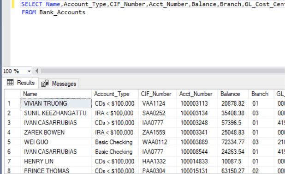Click the HAA1332 CIF number cell
The width and height of the screenshot is (285, 174).
pyautogui.click(x=157, y=161)
